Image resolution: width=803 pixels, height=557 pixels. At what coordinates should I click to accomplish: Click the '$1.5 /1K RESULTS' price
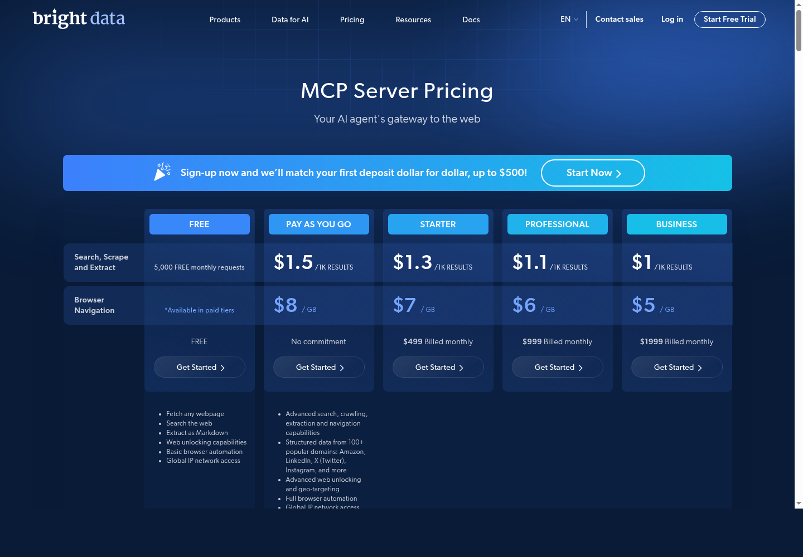click(313, 262)
